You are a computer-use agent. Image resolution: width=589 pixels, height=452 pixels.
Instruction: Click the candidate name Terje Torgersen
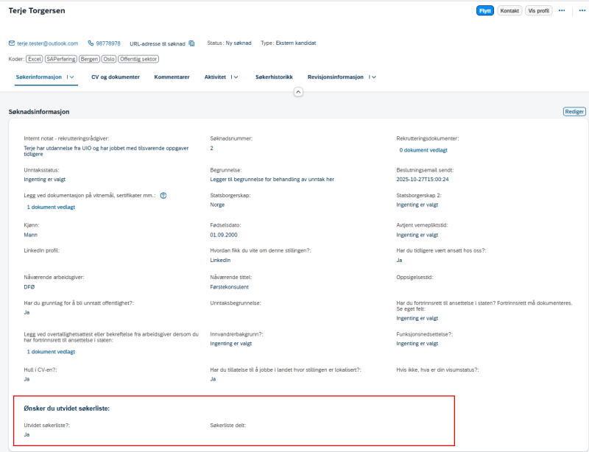37,10
